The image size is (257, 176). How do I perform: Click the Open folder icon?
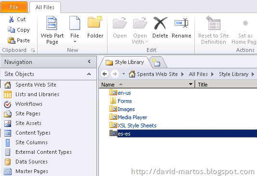tap(120, 23)
